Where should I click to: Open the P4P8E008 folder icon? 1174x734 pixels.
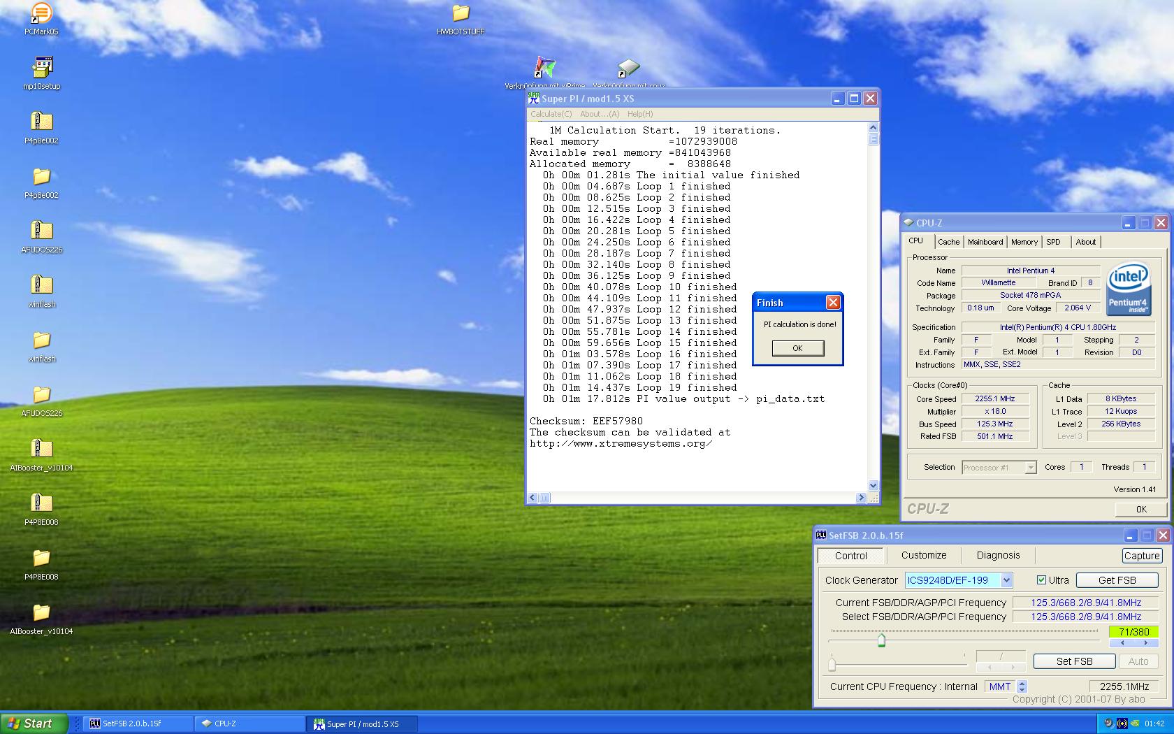coord(41,559)
